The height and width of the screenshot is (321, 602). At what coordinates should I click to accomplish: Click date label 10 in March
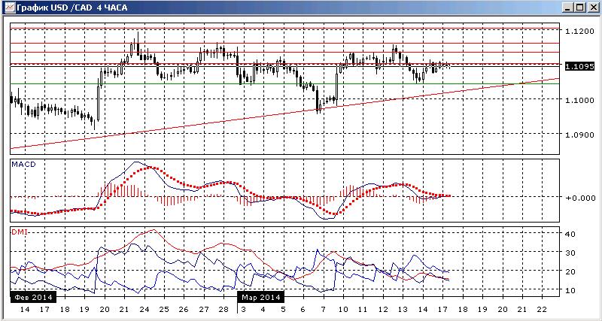tap(343, 309)
